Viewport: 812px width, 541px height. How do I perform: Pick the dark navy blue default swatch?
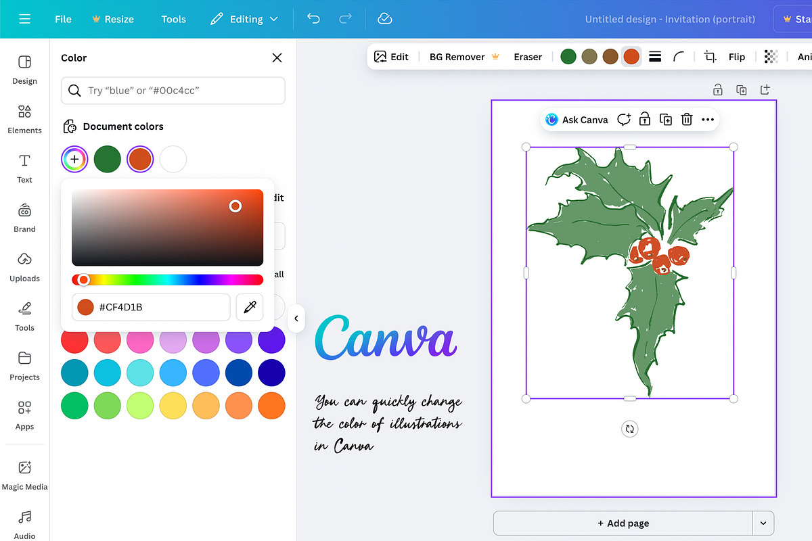point(271,372)
